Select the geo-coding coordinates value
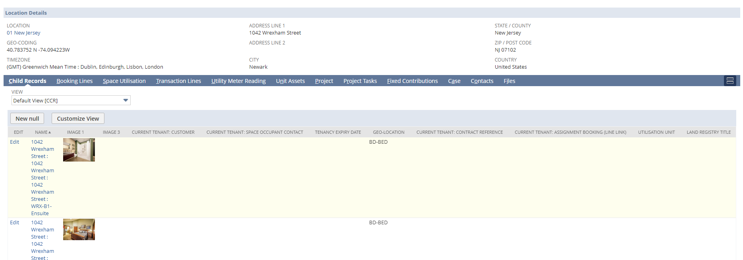The image size is (743, 260). (x=38, y=50)
